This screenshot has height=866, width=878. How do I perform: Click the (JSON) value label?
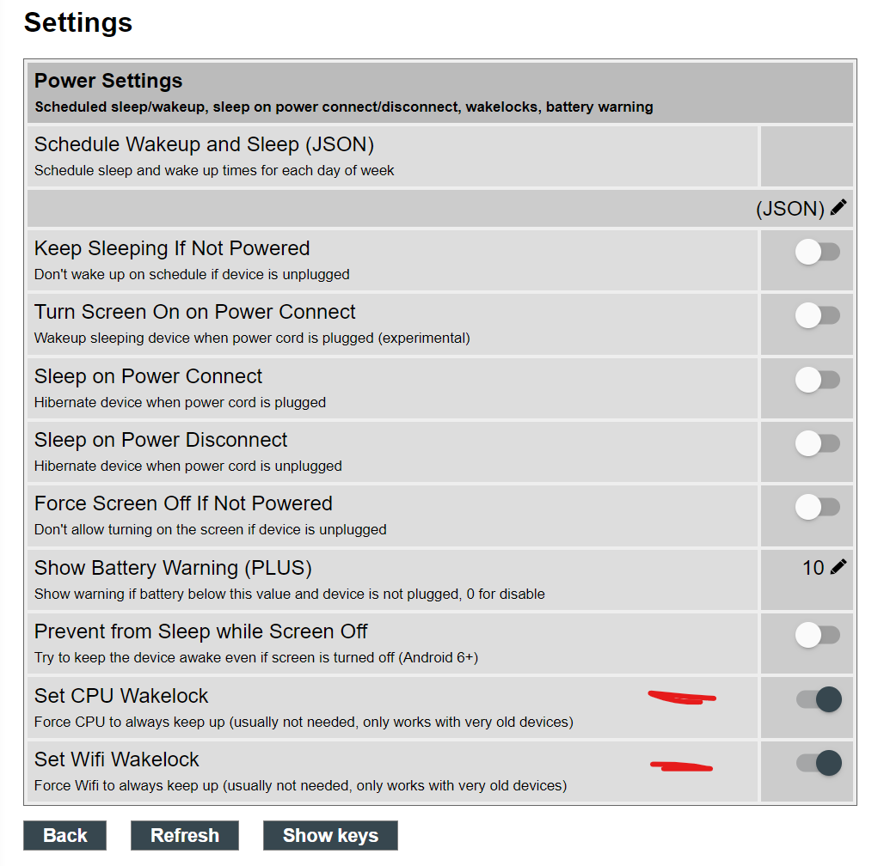(790, 209)
